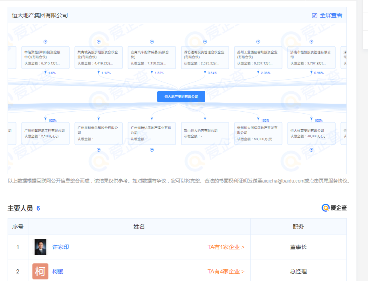View 许家印's TA有1家企业 link
The width and height of the screenshot is (368, 281).
click(226, 247)
